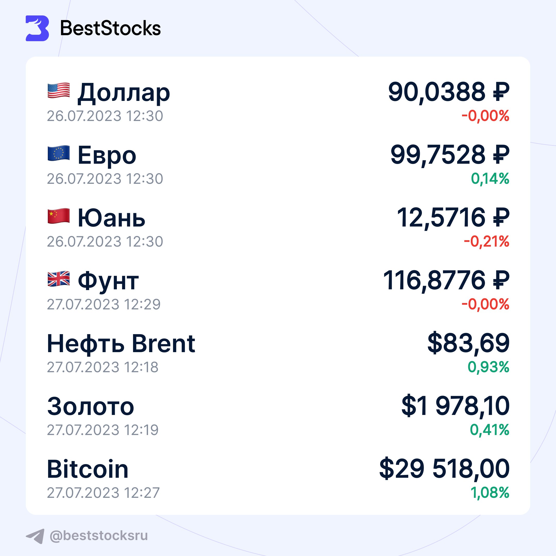
Task: Click the US flag icon
Action: (58, 90)
